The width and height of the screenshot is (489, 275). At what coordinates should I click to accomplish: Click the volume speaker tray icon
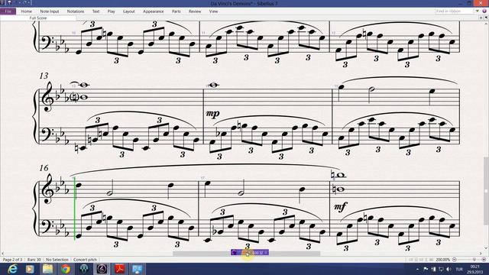(449, 269)
